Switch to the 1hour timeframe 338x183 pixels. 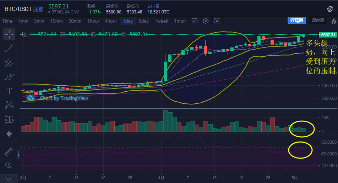point(93,21)
